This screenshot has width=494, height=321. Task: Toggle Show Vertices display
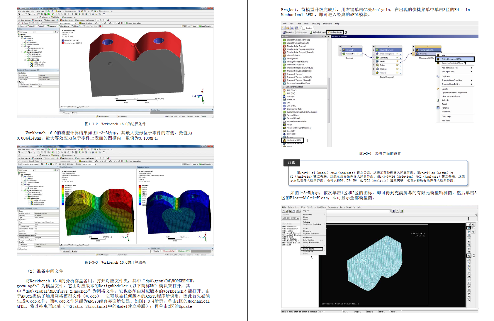point(25,20)
